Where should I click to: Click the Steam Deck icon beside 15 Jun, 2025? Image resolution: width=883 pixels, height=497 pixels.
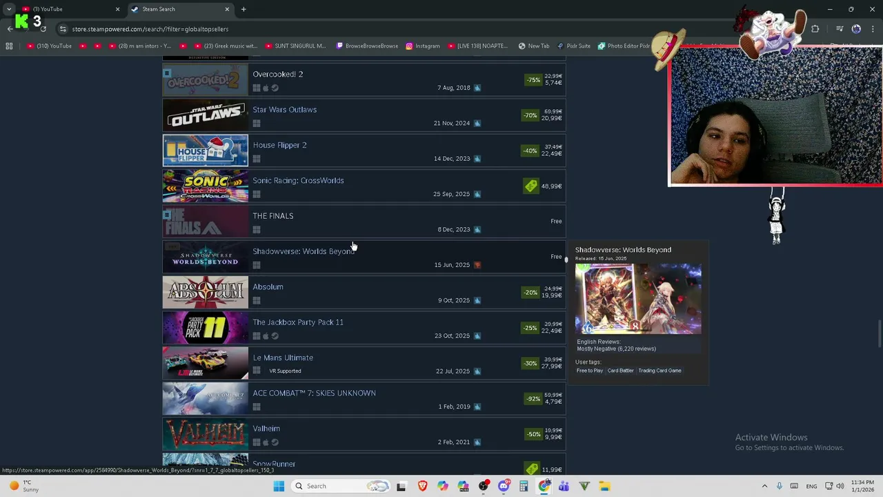477,265
